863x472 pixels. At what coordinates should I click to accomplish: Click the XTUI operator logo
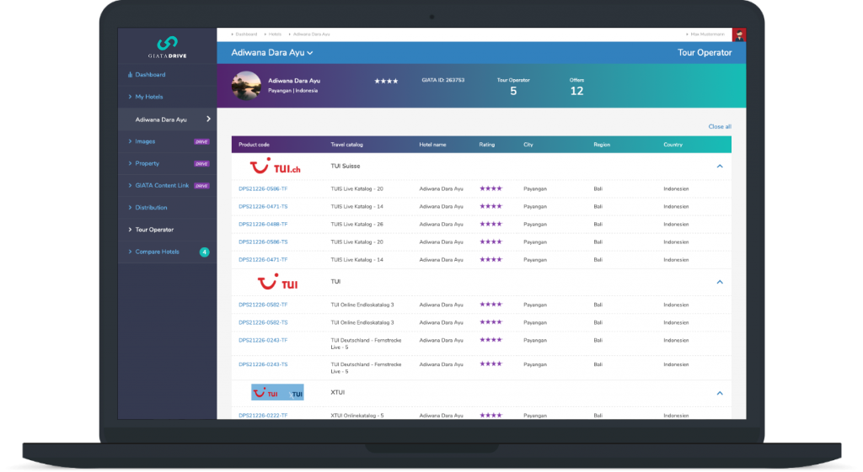(x=277, y=393)
